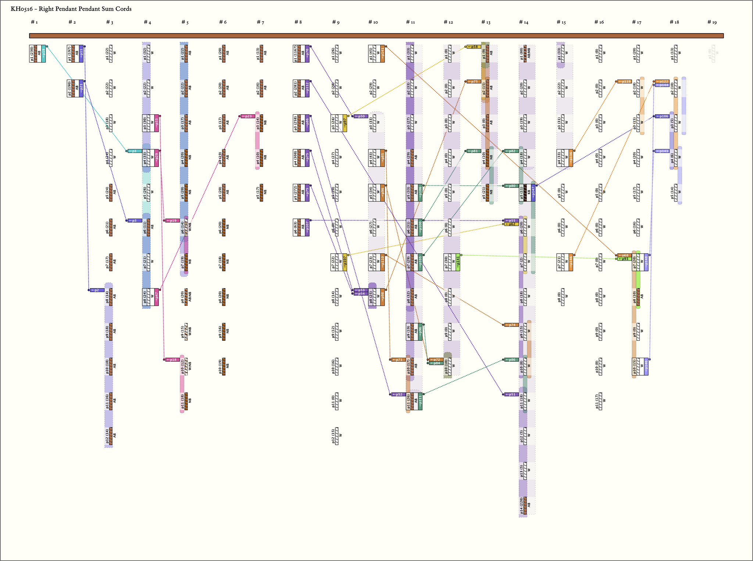Viewport: 753px width, 561px height.
Task: Select the purple ←p50 link tag
Action: pyautogui.click(x=361, y=116)
